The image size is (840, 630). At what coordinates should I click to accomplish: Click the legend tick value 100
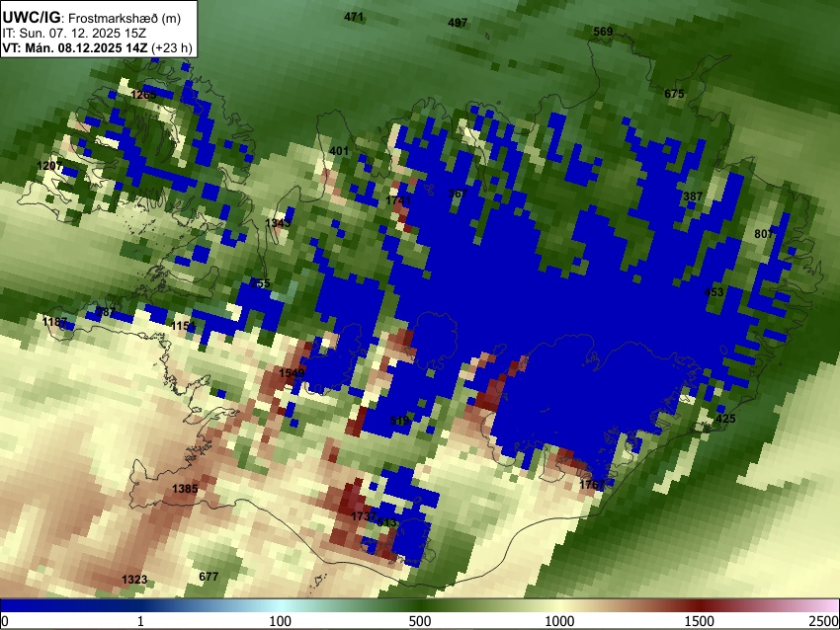[281, 621]
